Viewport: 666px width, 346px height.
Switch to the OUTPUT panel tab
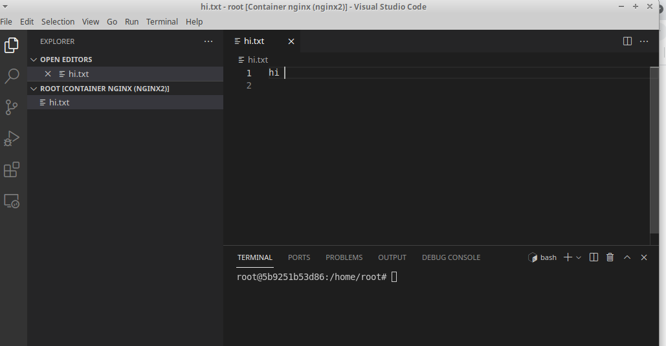(392, 257)
